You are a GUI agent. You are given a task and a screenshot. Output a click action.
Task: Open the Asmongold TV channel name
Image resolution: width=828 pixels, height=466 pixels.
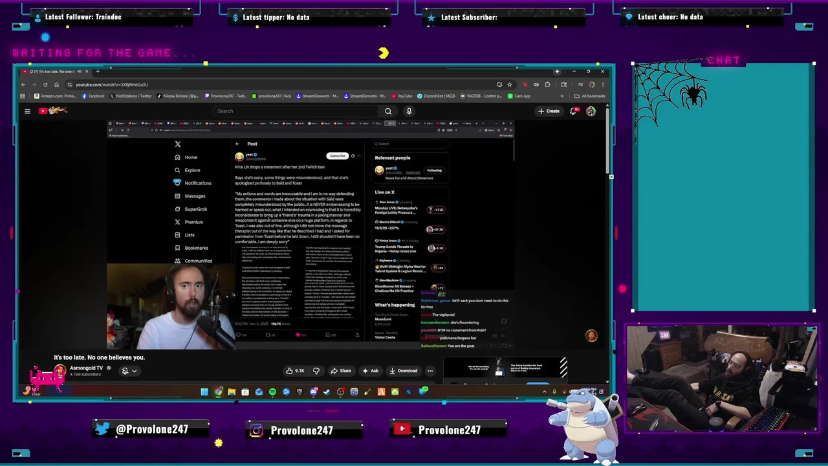86,368
